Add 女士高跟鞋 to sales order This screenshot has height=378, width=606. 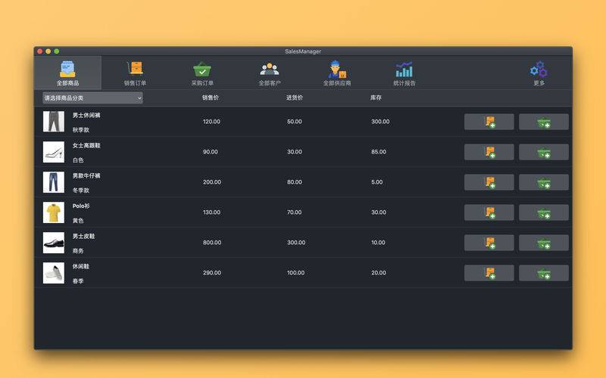489,152
